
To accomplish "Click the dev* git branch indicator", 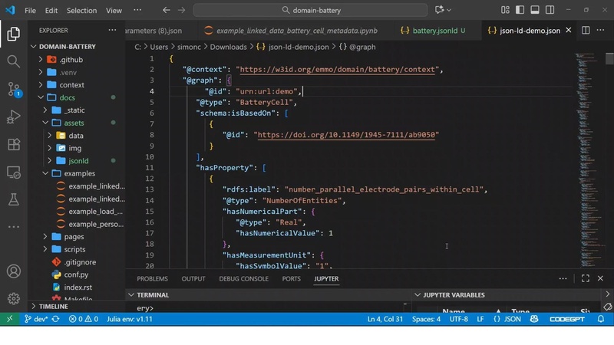I will coord(35,319).
